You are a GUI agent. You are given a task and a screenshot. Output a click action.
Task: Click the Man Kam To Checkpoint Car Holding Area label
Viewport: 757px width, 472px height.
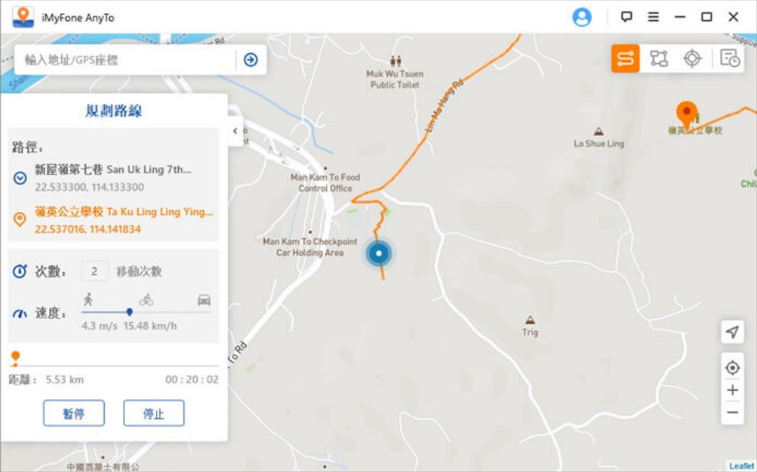click(x=310, y=246)
